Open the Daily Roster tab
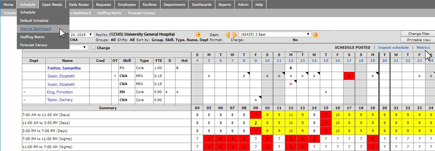This screenshot has width=435, height=151. 79,5
